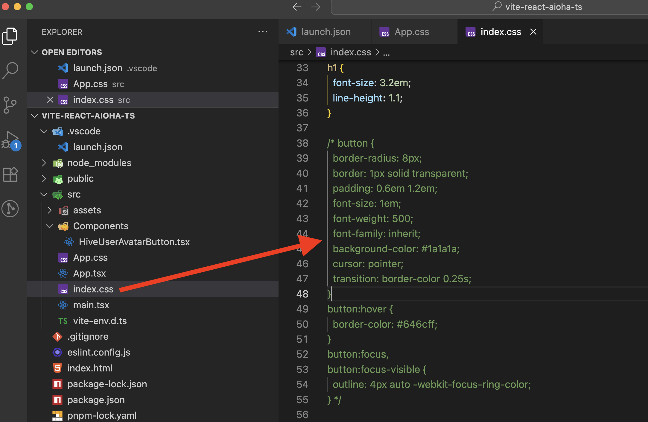Open index.html file

coord(153,368)
